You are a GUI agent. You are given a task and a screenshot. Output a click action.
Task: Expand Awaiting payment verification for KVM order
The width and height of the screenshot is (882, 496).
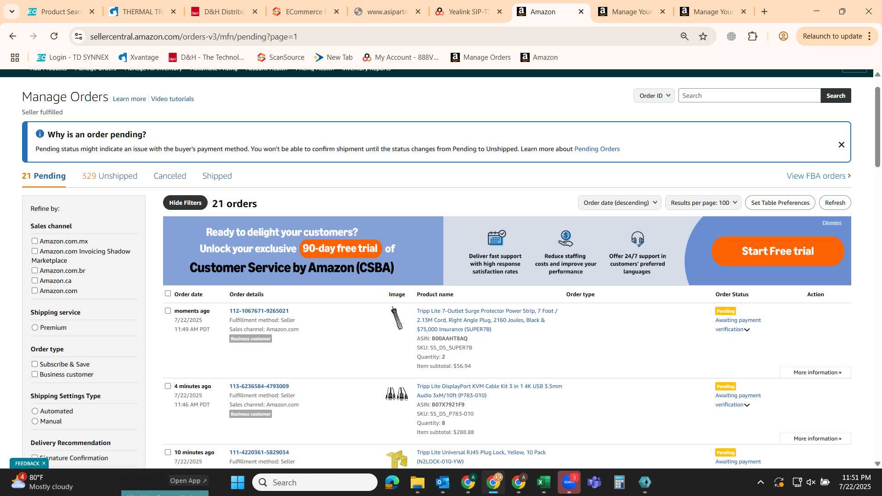pos(747,405)
